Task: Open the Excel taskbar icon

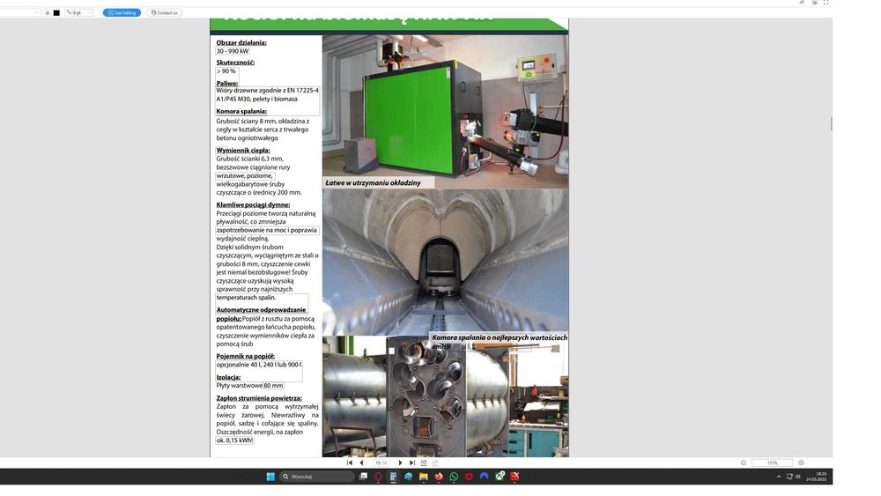Action: click(x=500, y=477)
